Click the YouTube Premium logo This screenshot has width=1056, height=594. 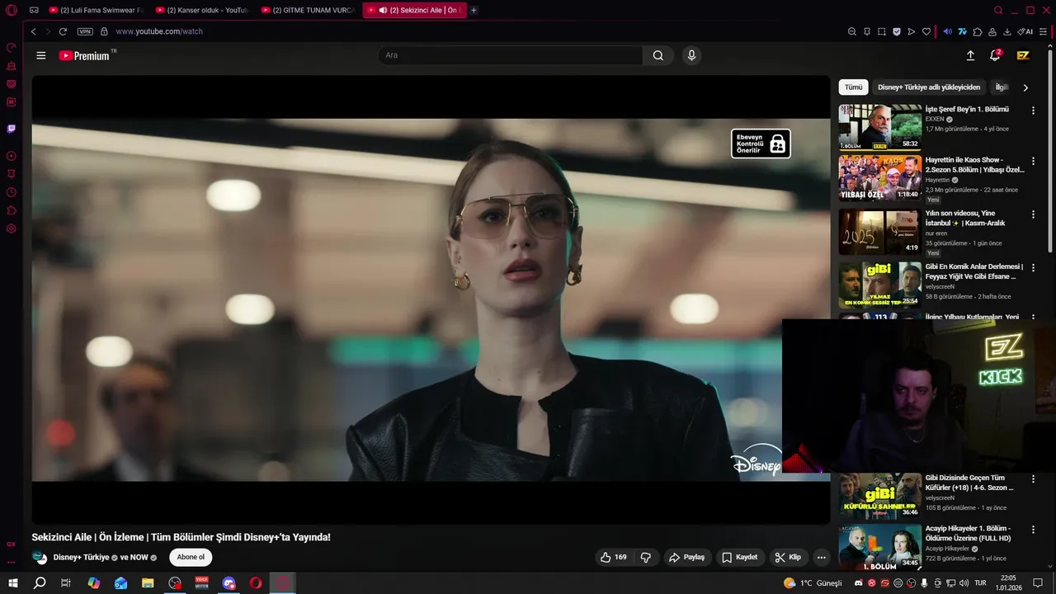(85, 55)
